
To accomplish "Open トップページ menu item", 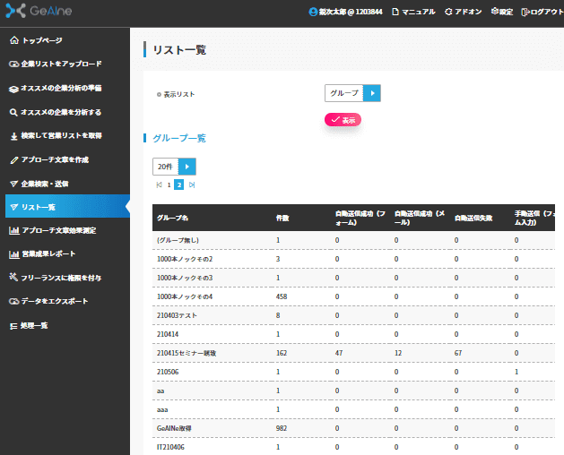I will [x=42, y=40].
